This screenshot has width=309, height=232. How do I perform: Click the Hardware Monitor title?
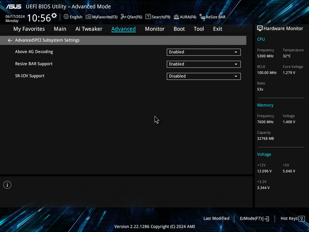point(283,29)
